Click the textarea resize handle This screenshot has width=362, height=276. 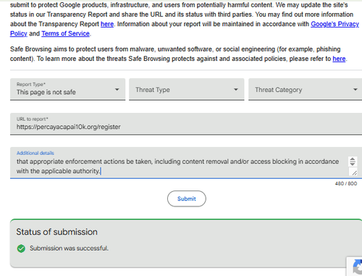click(354, 172)
